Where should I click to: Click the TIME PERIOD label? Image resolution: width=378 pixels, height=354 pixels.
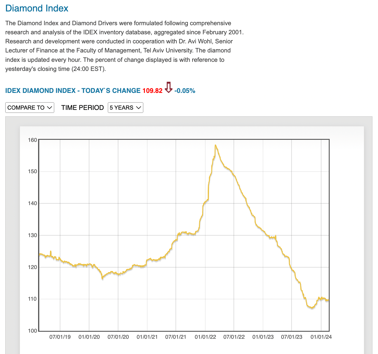(82, 108)
